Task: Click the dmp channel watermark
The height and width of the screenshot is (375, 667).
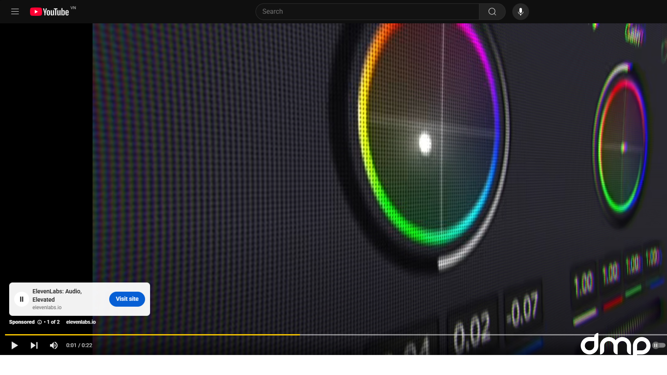Action: 615,344
